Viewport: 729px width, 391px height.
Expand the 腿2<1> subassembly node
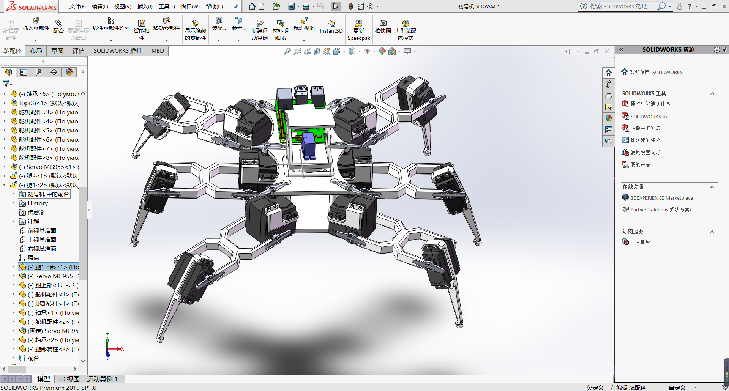[4, 176]
